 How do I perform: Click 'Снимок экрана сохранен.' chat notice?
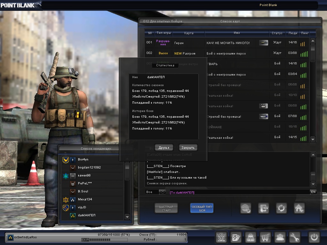click(167, 183)
